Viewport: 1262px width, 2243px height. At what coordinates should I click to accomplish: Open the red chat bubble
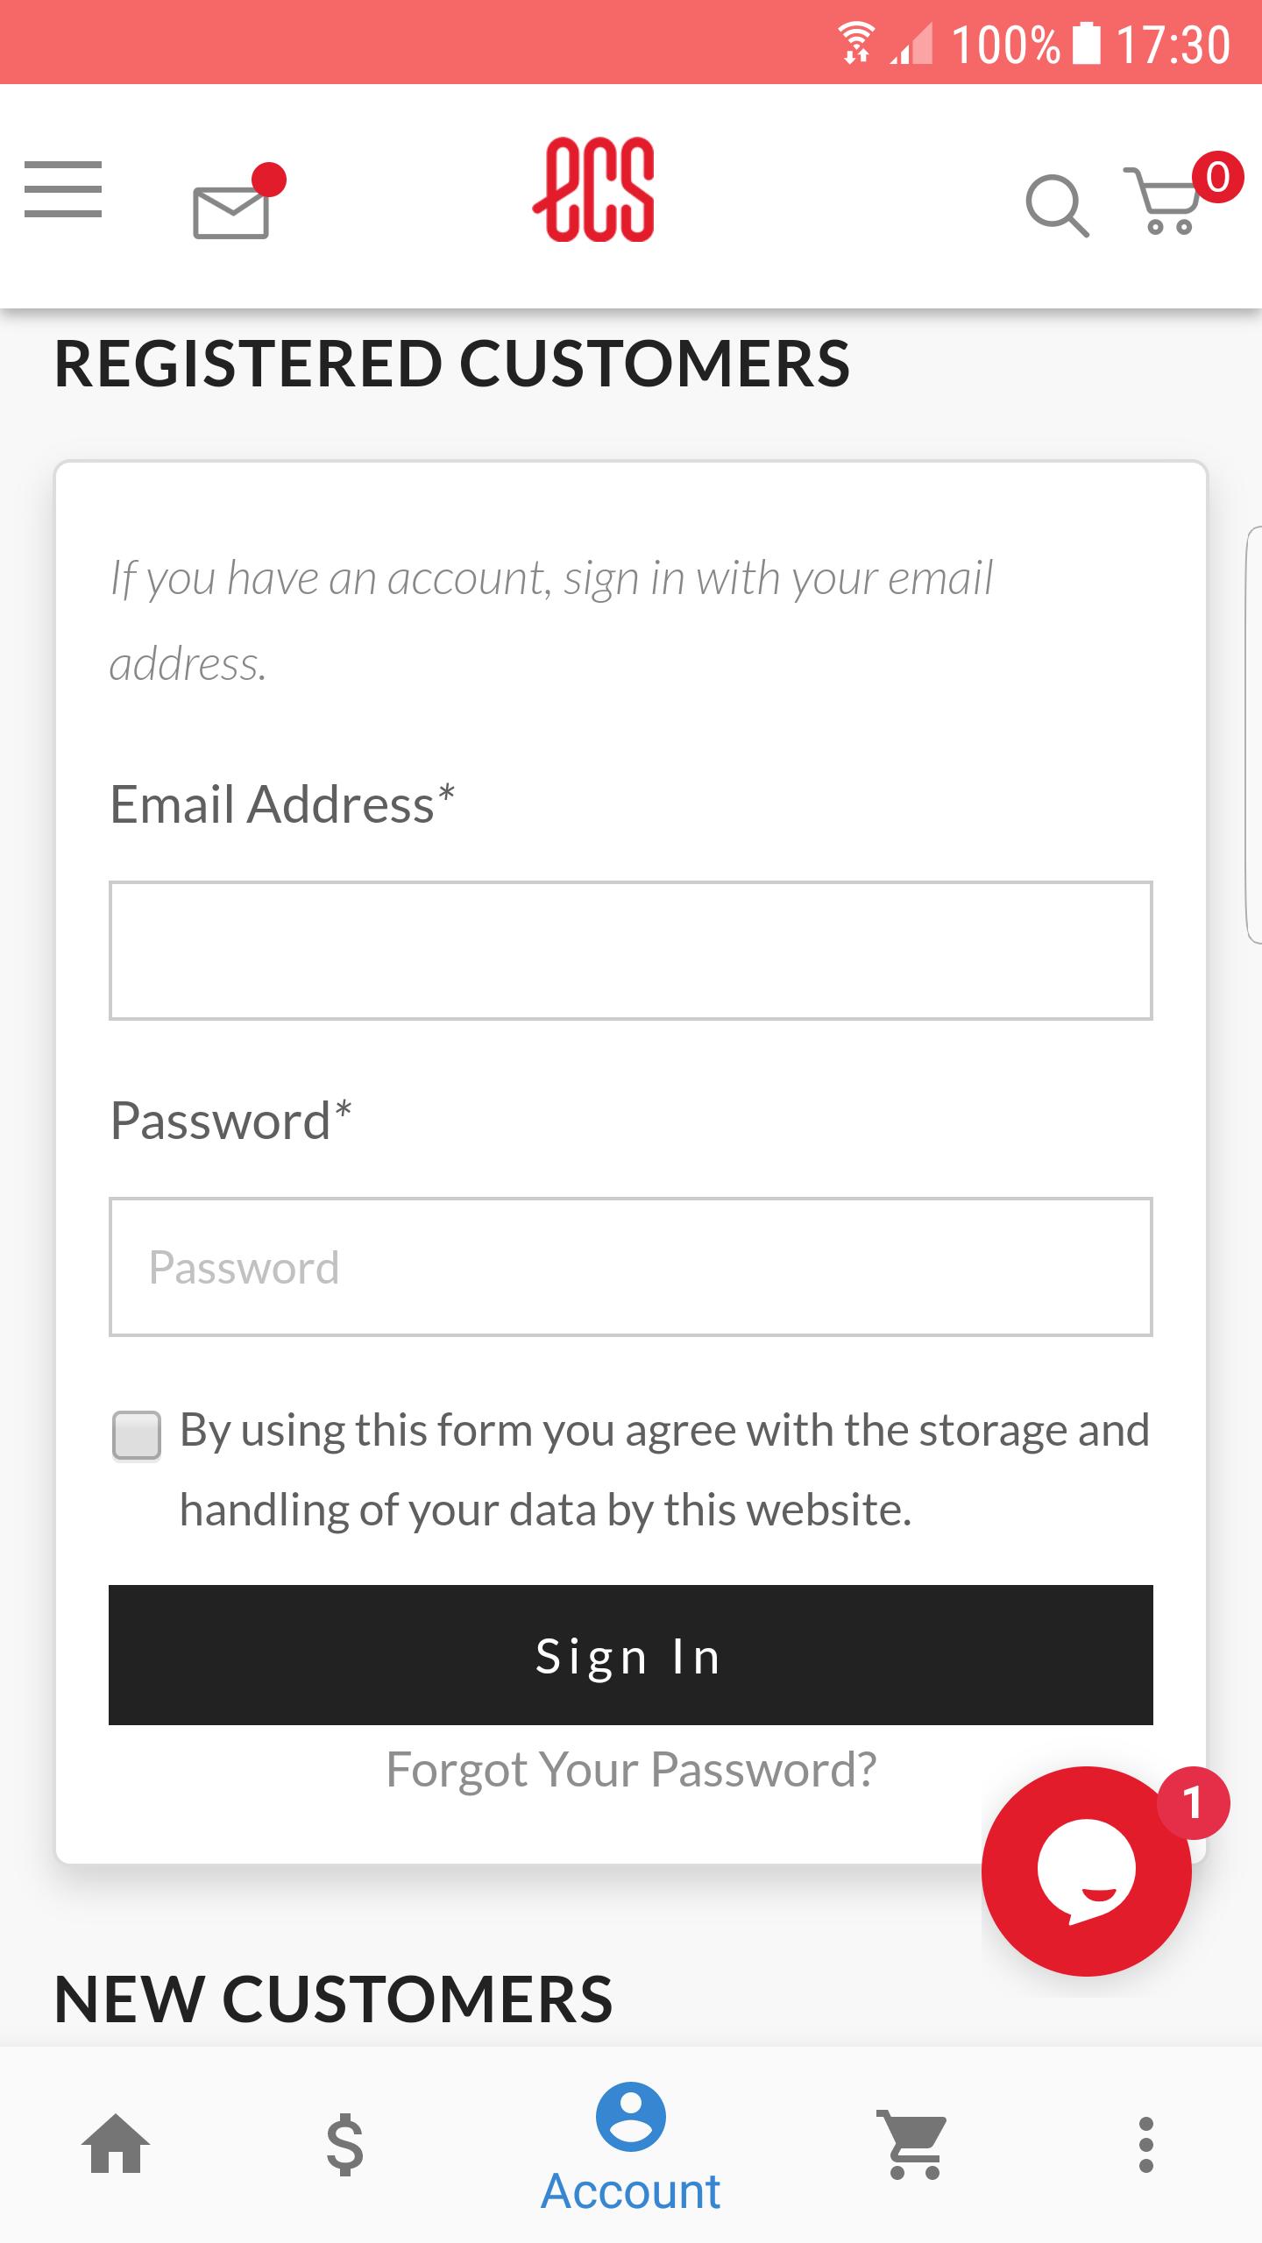click(1087, 1872)
